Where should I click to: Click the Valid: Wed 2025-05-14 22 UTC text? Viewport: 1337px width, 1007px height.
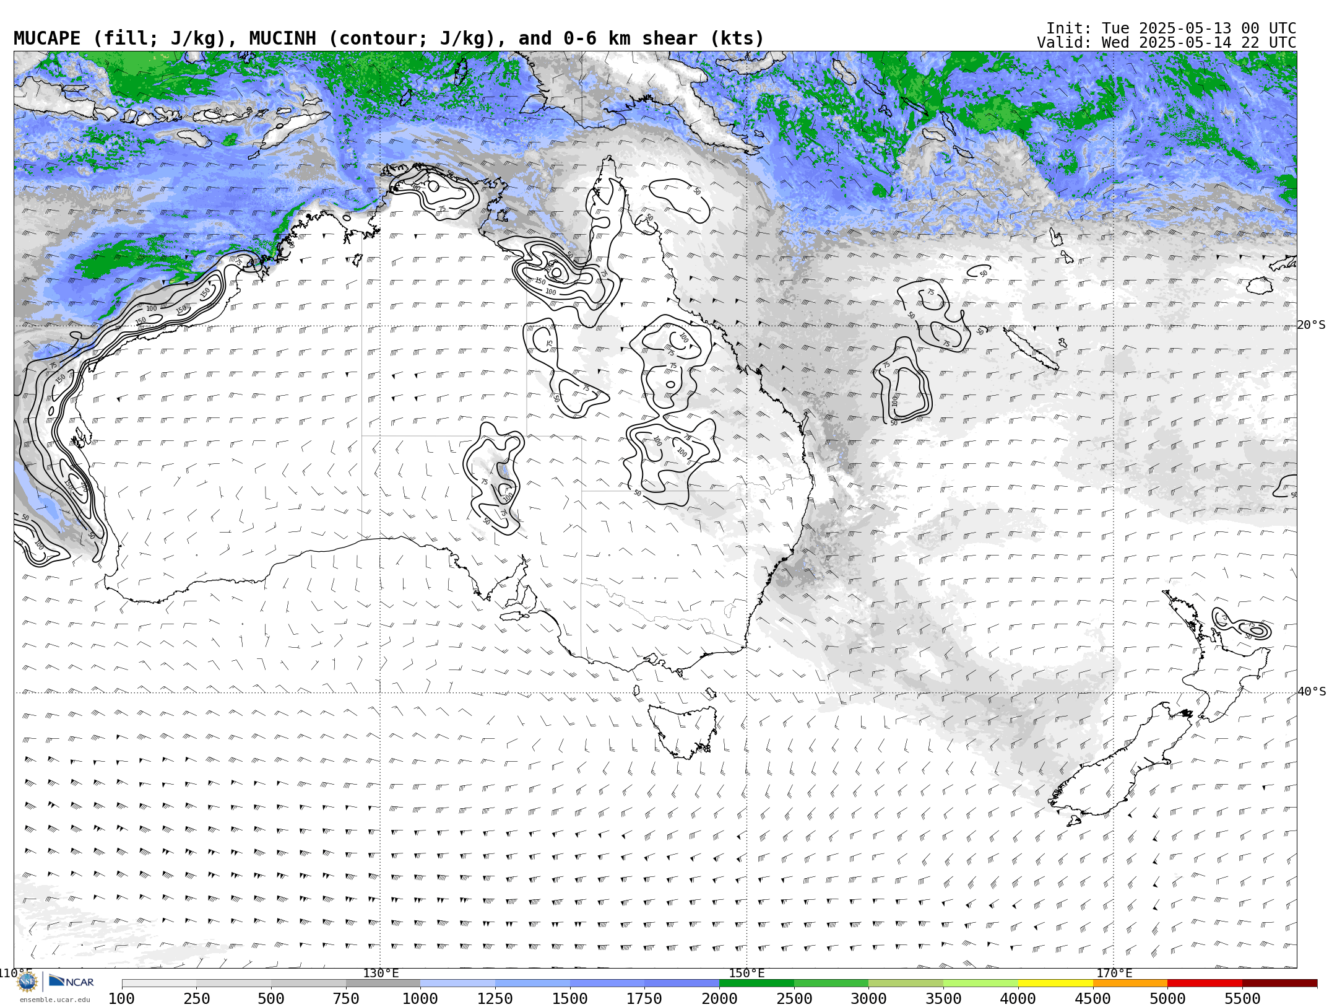(1167, 43)
